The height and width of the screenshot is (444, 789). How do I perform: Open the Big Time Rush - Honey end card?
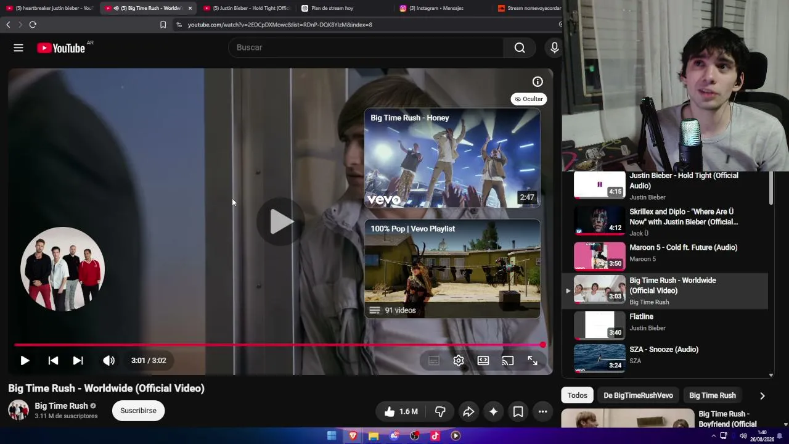[x=452, y=158]
